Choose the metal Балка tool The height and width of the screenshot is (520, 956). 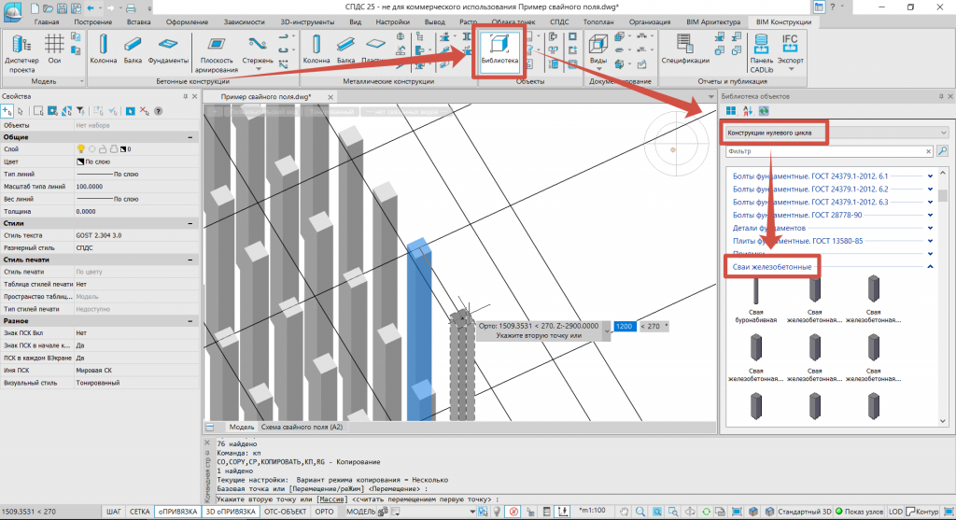(345, 49)
